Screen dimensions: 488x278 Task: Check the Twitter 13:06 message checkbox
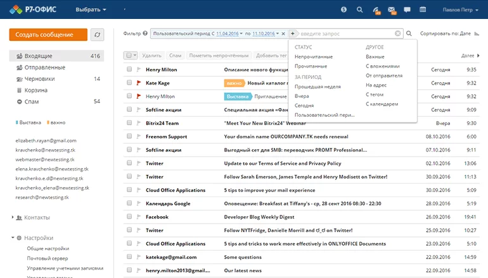coord(129,163)
